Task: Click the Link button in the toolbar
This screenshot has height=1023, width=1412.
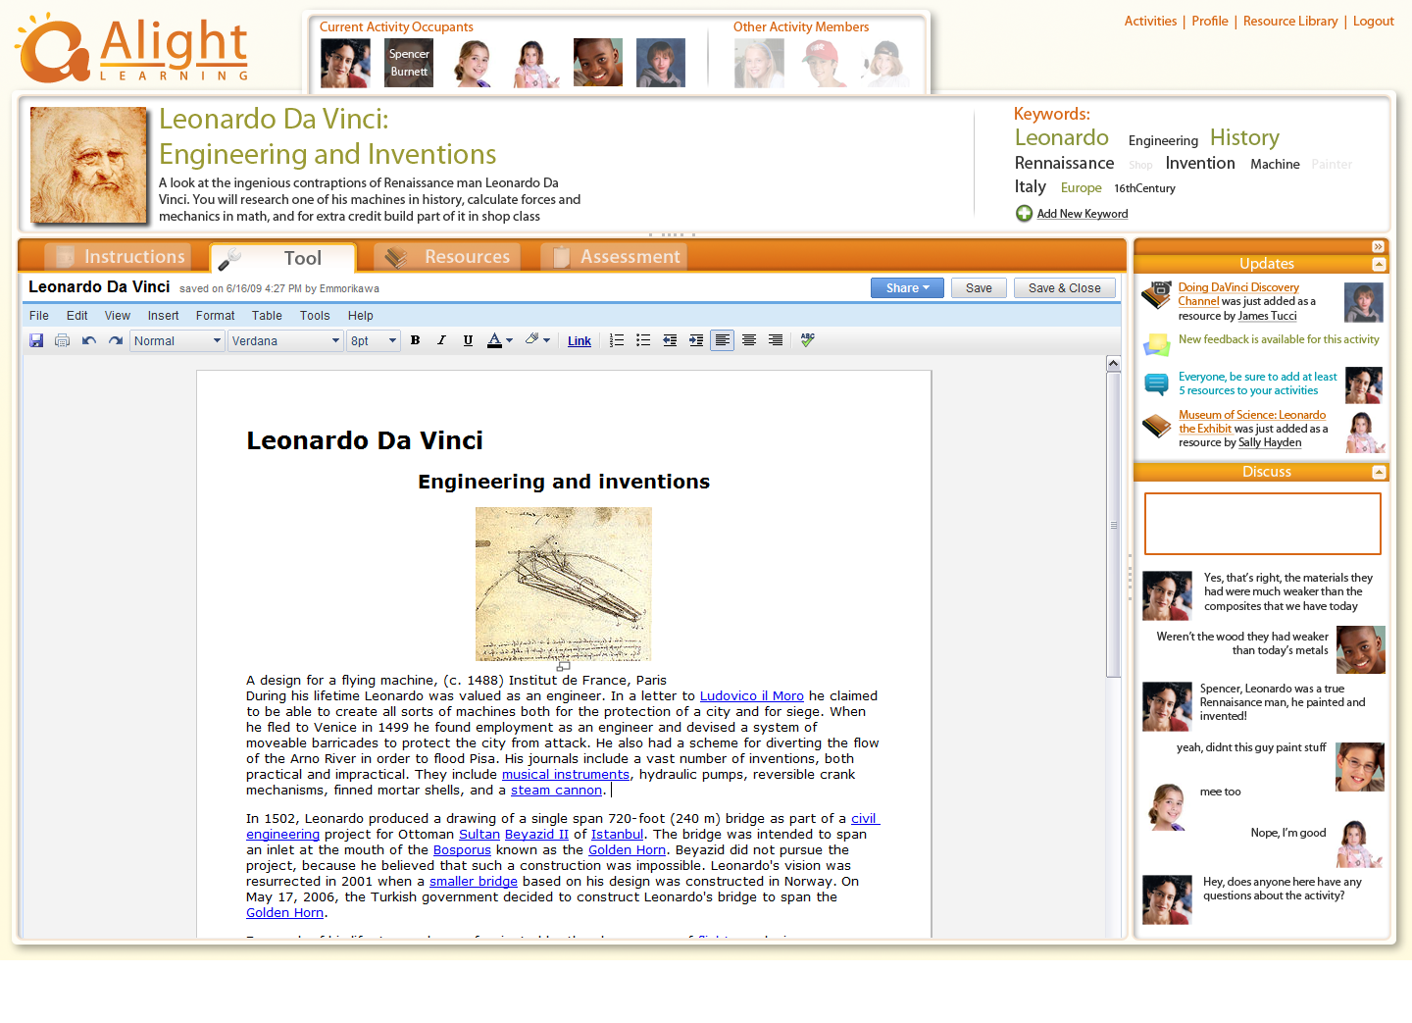Action: pos(580,341)
